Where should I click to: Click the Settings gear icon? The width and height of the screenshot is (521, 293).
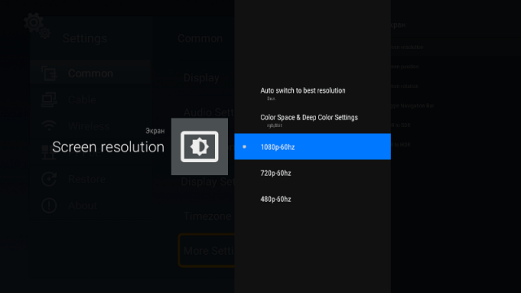[37, 25]
